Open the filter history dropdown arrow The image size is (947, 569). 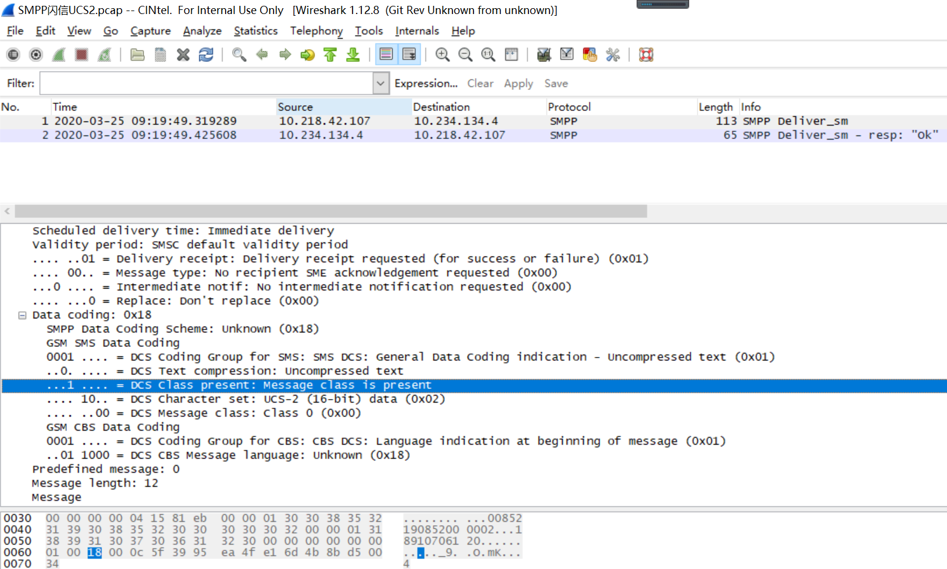(x=381, y=84)
